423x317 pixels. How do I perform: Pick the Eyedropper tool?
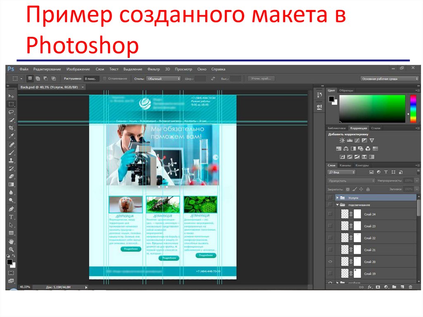11,136
